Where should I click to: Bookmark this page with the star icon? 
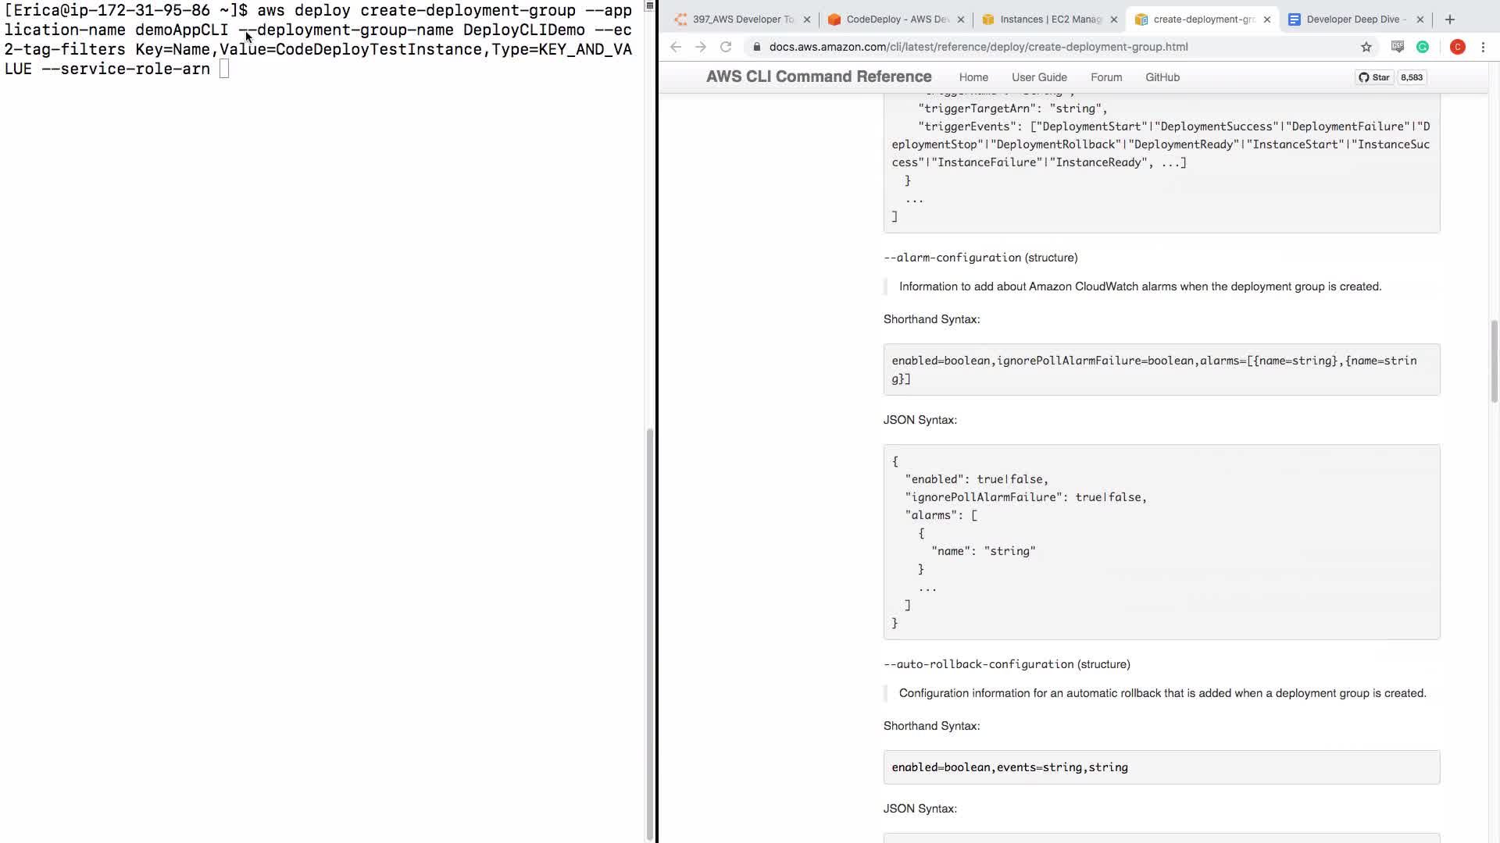(1366, 47)
